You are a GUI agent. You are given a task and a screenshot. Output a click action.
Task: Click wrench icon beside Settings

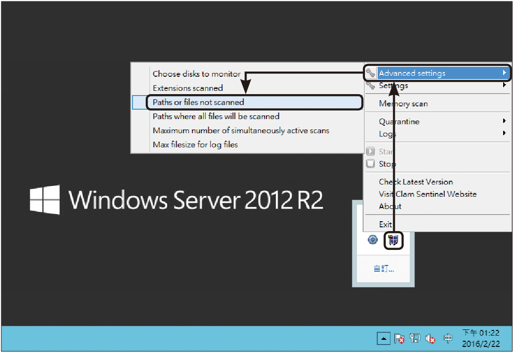pyautogui.click(x=371, y=85)
